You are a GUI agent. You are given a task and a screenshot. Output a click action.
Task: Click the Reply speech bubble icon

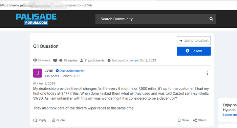[35, 120]
